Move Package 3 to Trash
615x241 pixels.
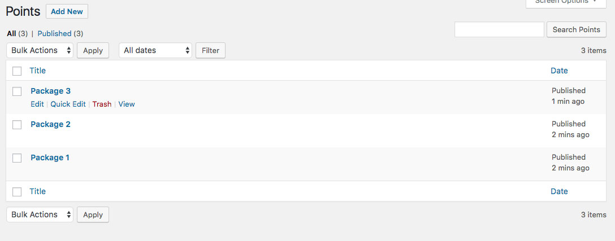102,104
